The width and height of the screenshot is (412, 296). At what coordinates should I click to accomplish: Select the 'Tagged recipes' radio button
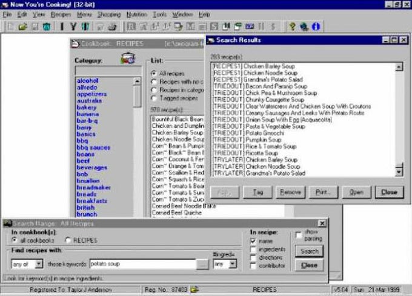(x=154, y=98)
